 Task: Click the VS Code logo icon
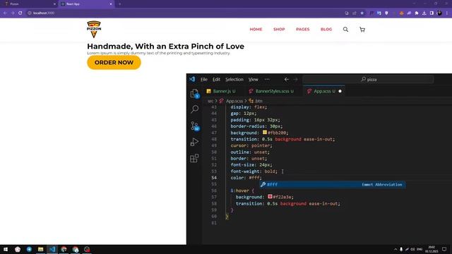[x=192, y=79]
